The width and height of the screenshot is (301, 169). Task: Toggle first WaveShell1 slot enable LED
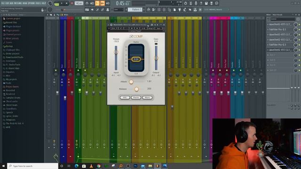pos(300,24)
